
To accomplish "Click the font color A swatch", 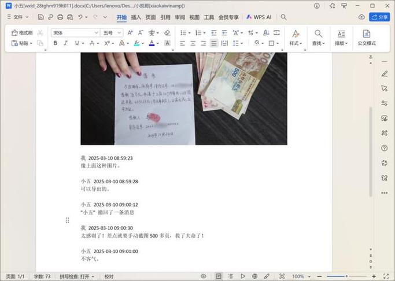I will (152, 43).
